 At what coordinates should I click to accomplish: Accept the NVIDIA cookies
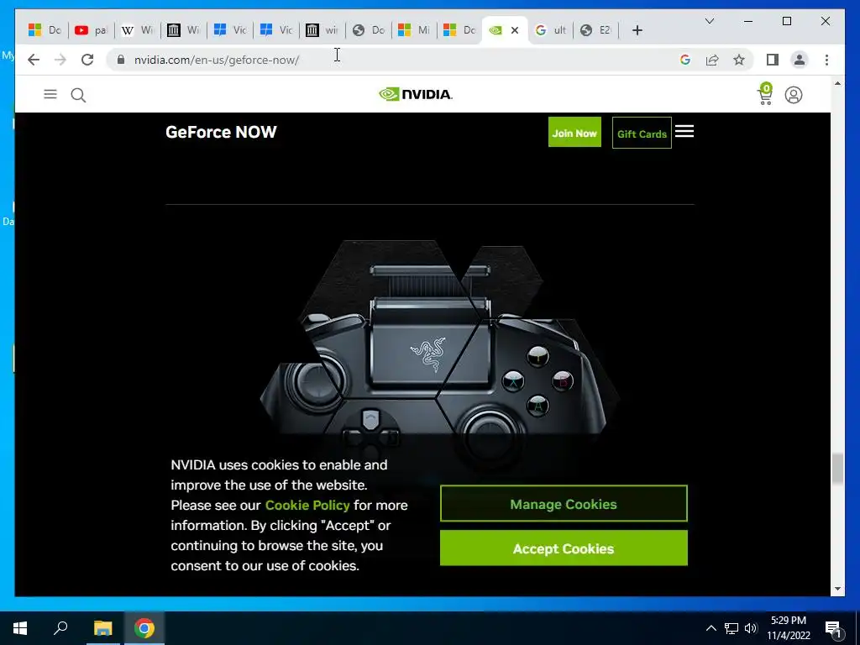[564, 548]
